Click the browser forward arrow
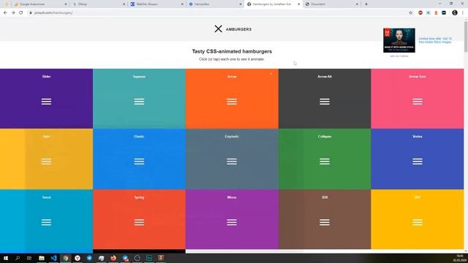This screenshot has height=263, width=468. [x=13, y=13]
